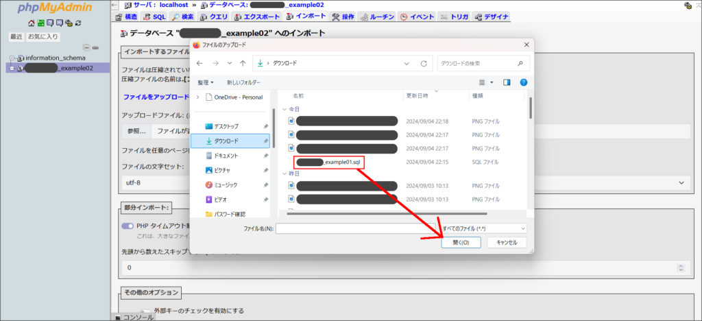Open the パスワード確認 folder in sidebar

click(226, 214)
